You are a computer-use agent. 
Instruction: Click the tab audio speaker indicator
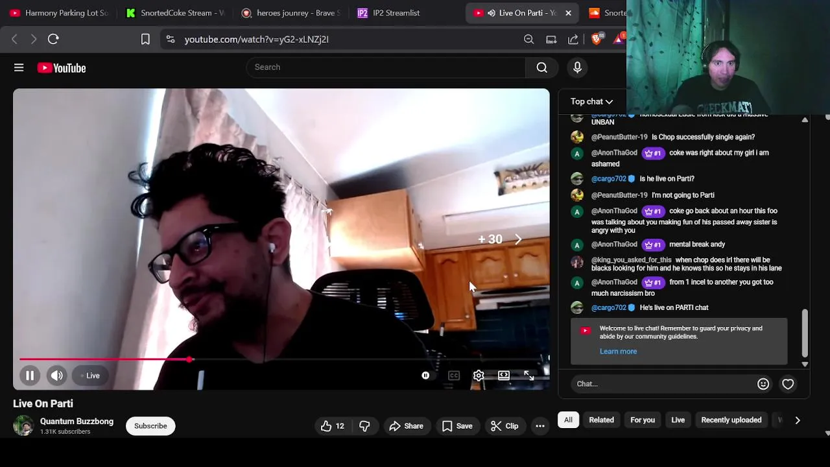492,13
